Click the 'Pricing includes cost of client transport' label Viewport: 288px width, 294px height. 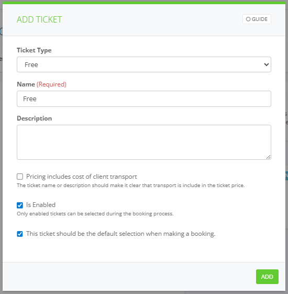pyautogui.click(x=82, y=177)
